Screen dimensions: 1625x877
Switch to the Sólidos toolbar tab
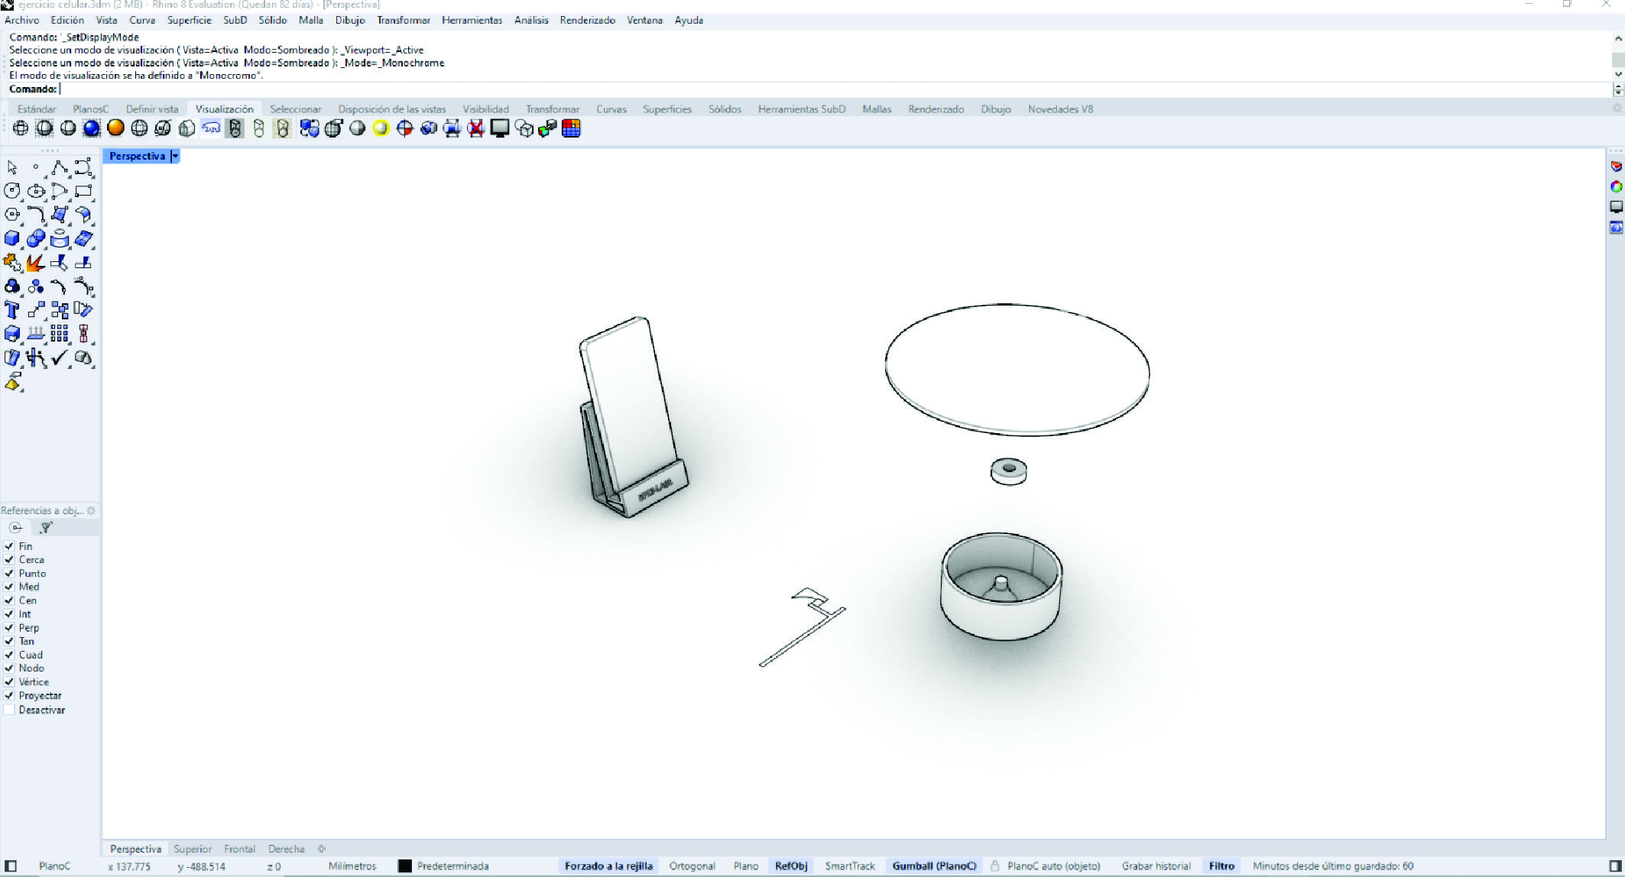tap(724, 109)
